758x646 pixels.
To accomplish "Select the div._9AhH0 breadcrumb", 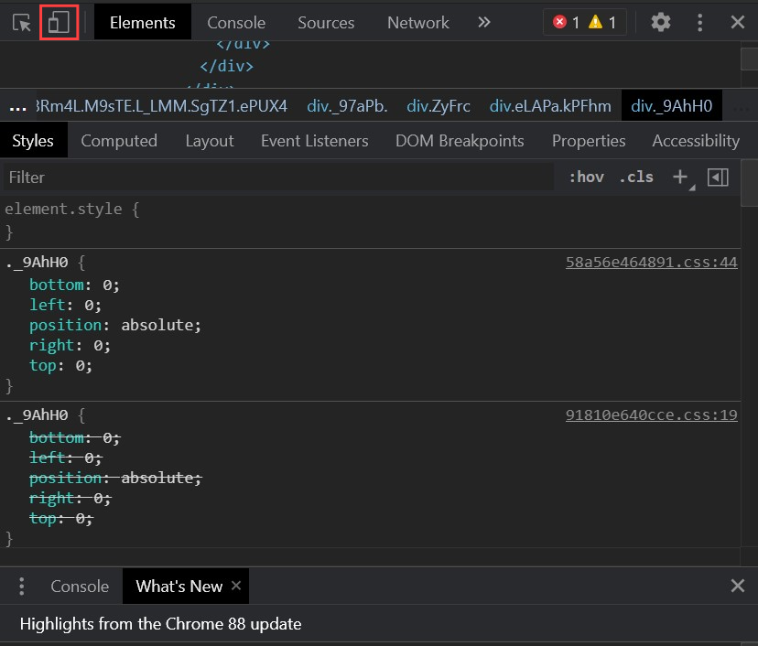I will (671, 106).
